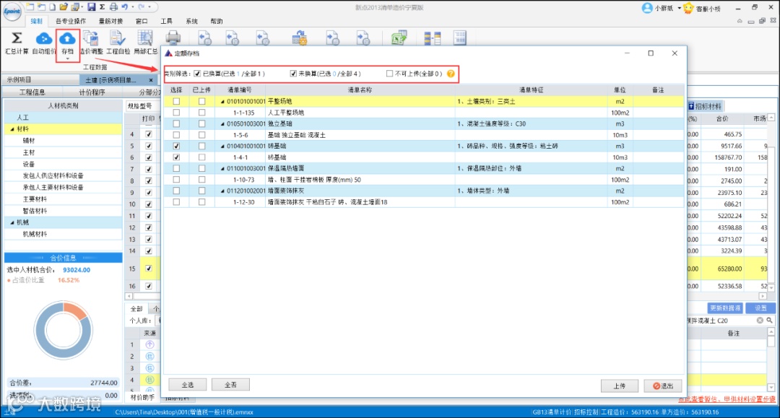Click the last grid table ribbon icon

tap(459, 38)
